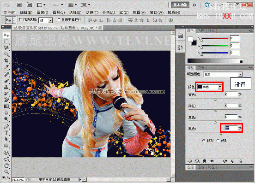
Task: Select the Quick Selection tool
Action: coord(6,54)
